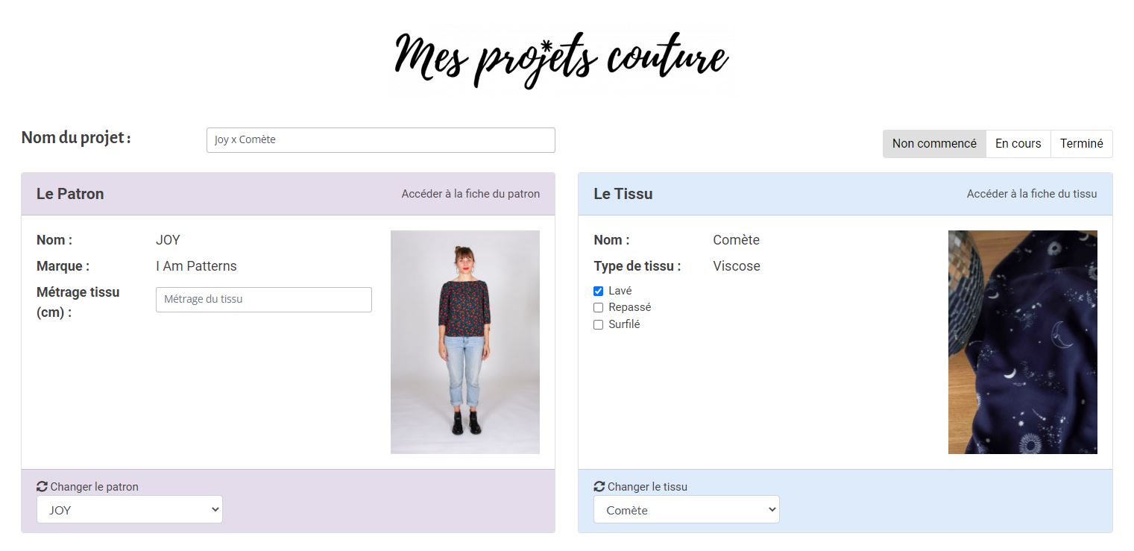Open the Comète fabric dropdown
Image resolution: width=1134 pixels, height=551 pixels.
687,510
